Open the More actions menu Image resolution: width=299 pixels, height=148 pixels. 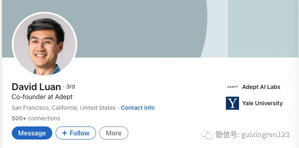coord(114,133)
